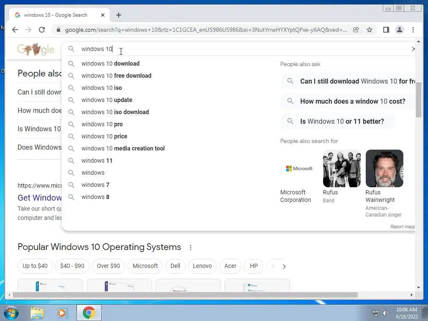Click the network icon in system tray
Image resolution: width=428 pixels, height=321 pixels.
tap(376, 313)
